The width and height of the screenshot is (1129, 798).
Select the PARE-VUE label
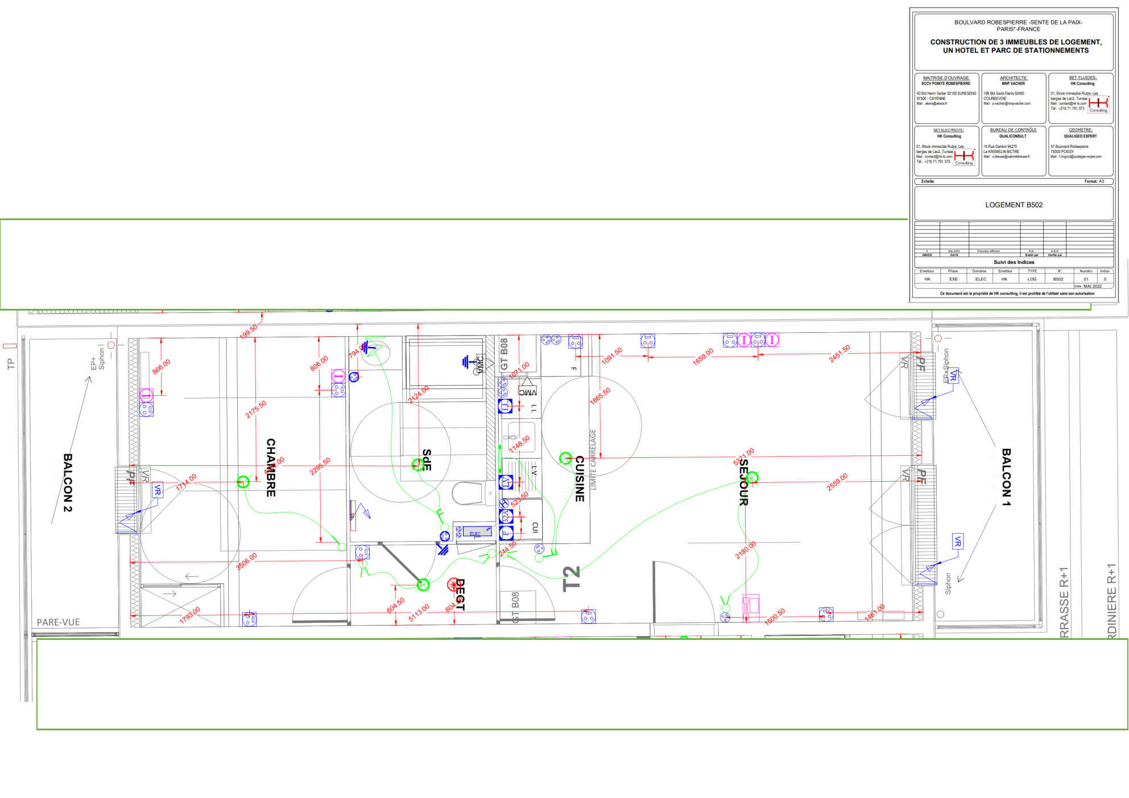coord(58,622)
